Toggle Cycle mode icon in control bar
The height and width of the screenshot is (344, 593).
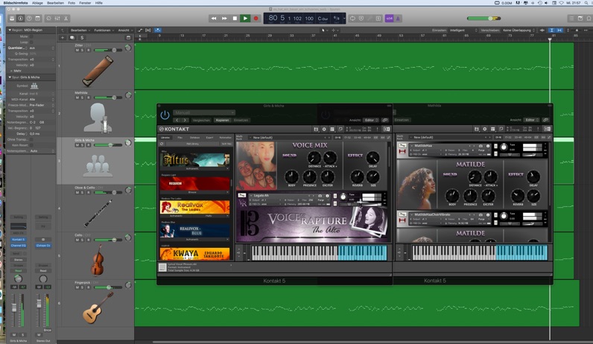click(352, 18)
